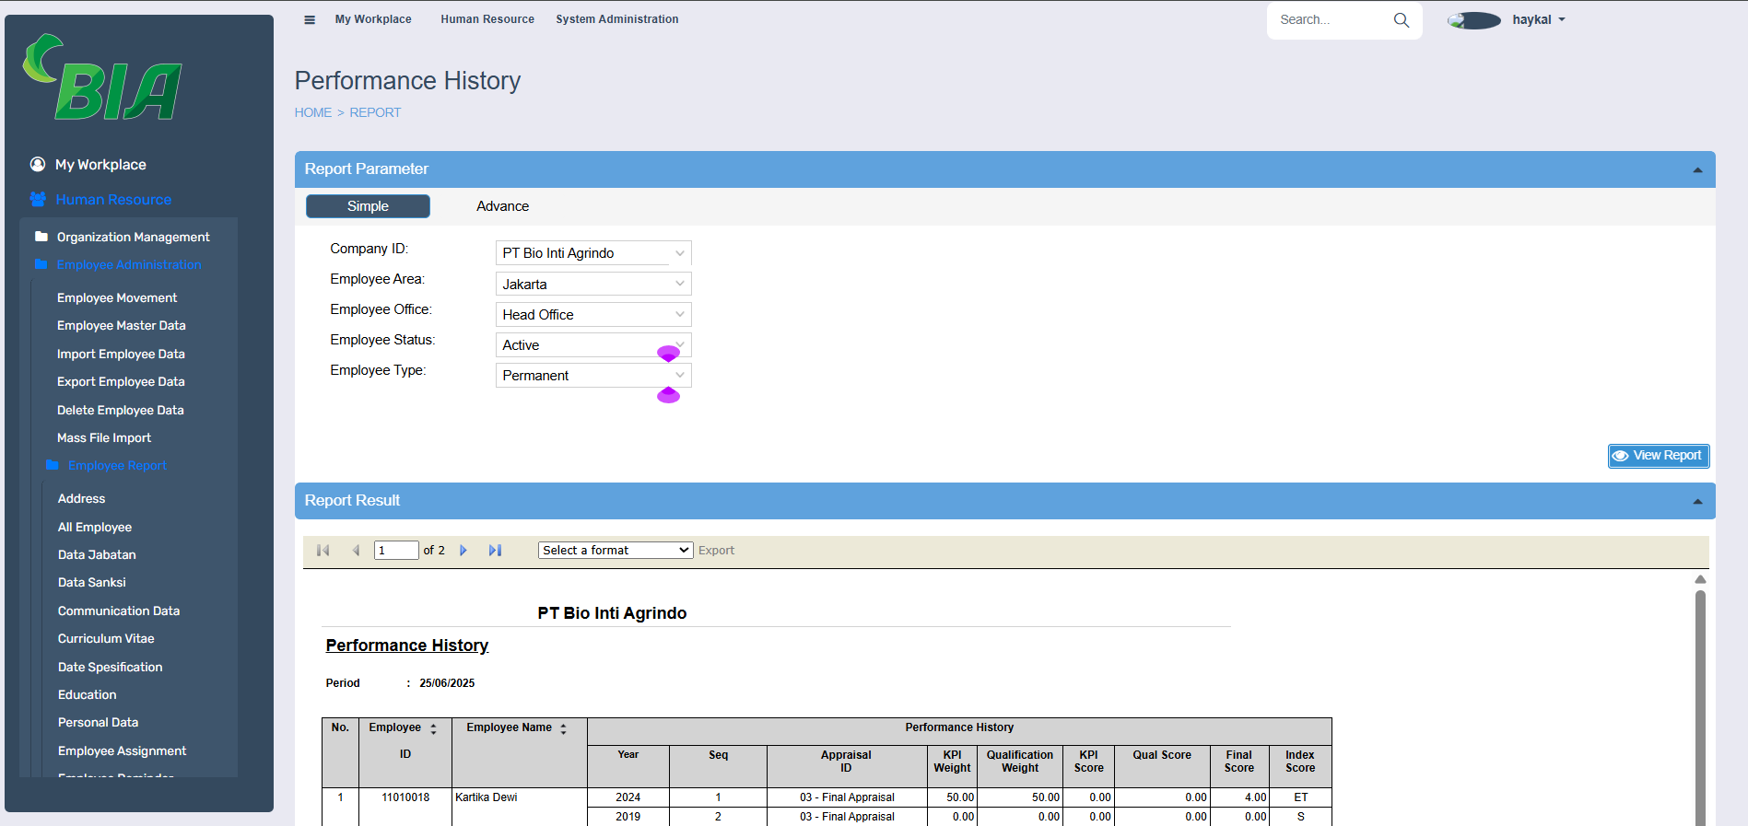1748x826 pixels.
Task: Open My Workplace top menu
Action: (373, 19)
